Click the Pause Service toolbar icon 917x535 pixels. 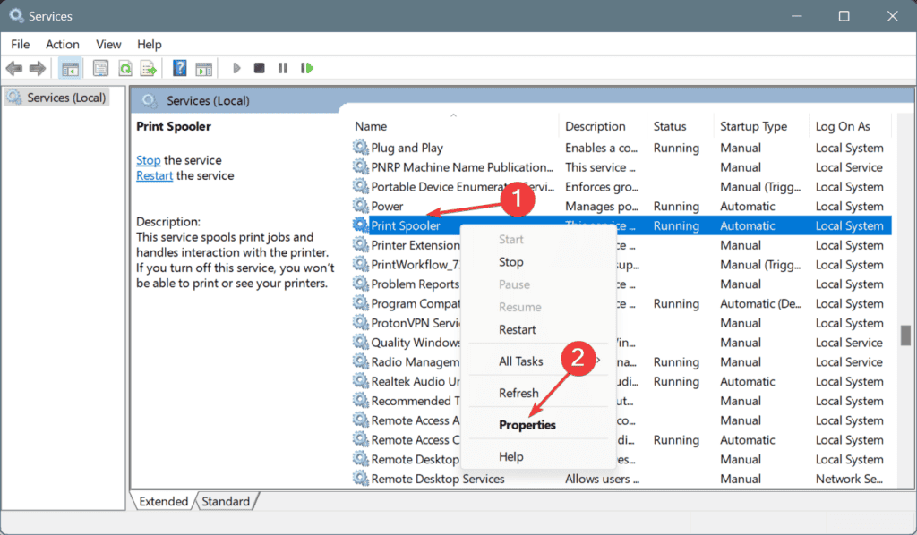click(x=283, y=68)
